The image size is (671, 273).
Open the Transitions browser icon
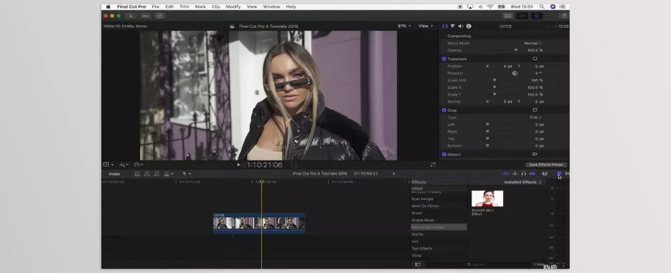(567, 173)
